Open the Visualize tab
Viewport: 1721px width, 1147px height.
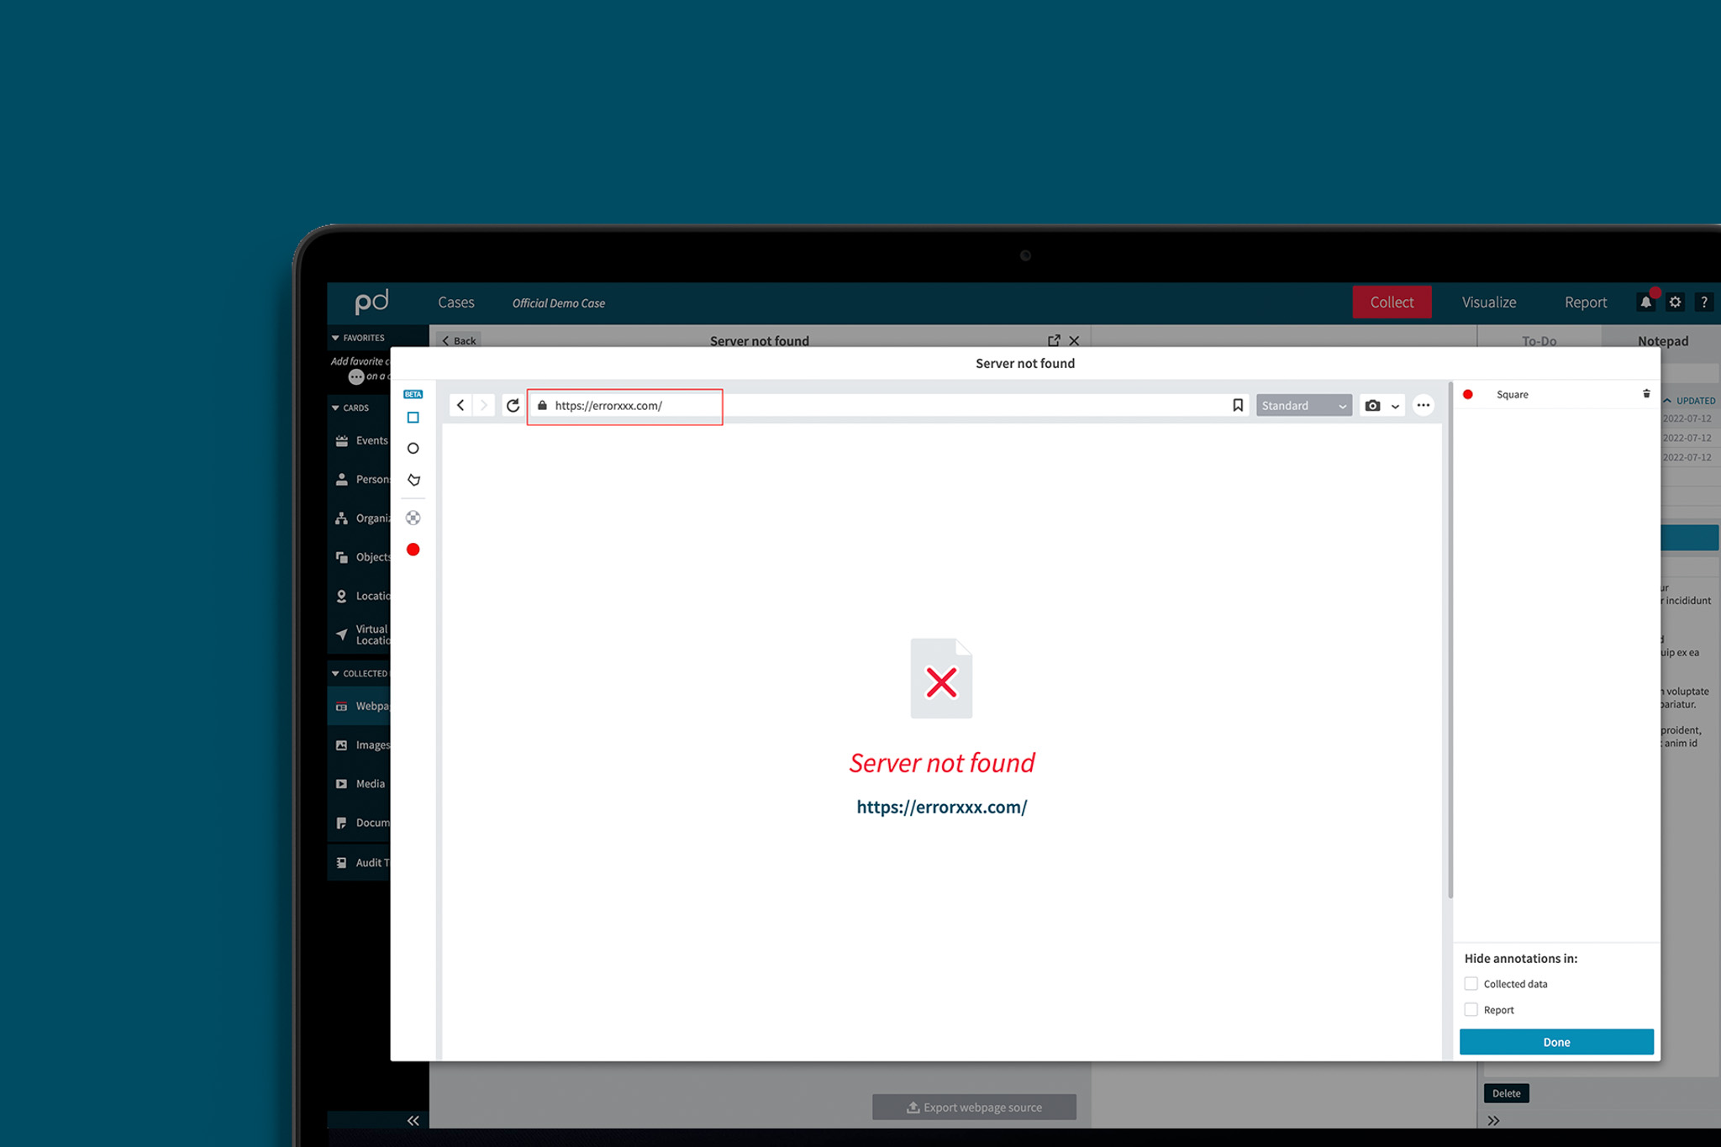coord(1488,303)
